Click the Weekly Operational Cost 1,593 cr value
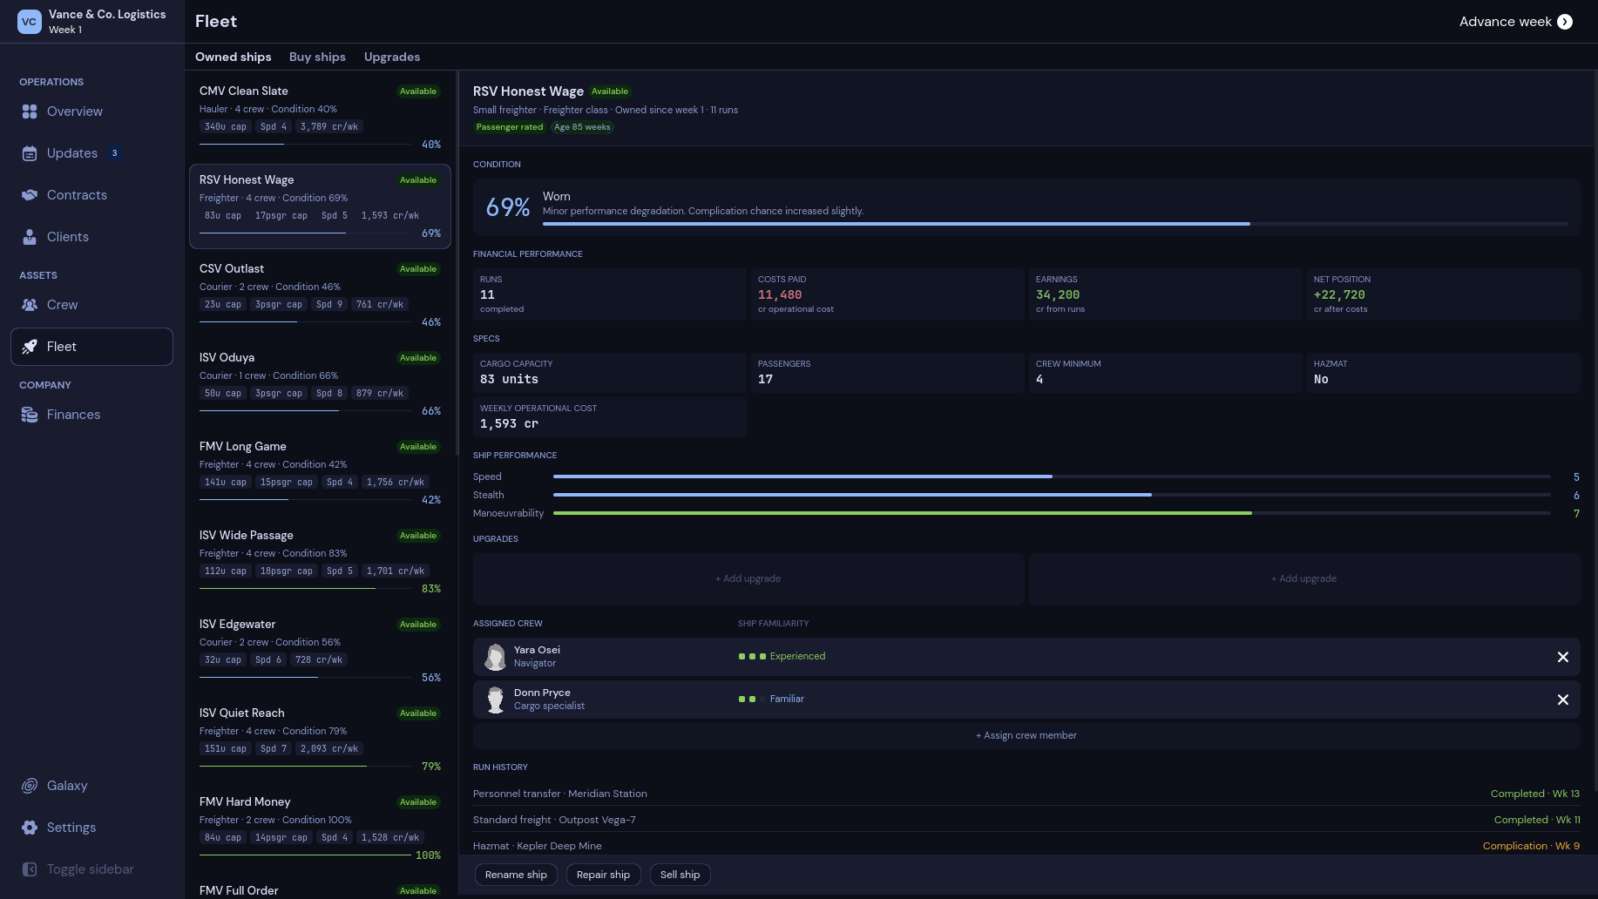 509,424
